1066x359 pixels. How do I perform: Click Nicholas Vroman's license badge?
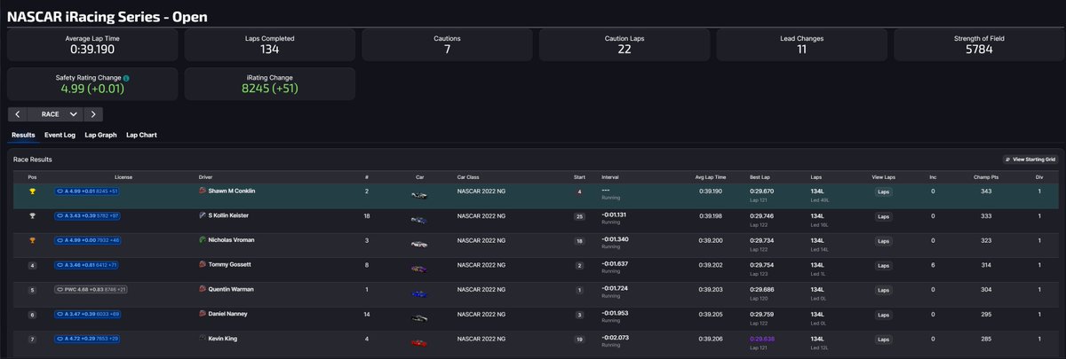tap(88, 240)
